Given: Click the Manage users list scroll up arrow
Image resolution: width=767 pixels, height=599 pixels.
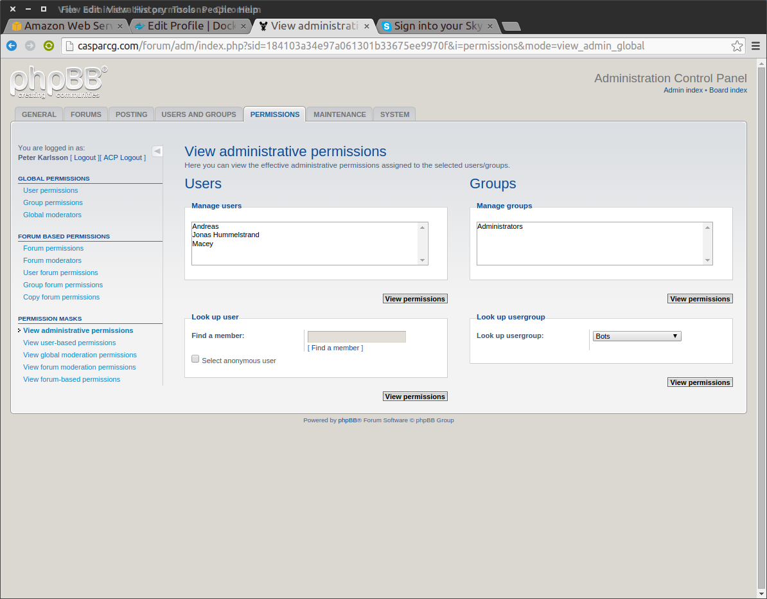Looking at the screenshot, I should click(x=423, y=228).
